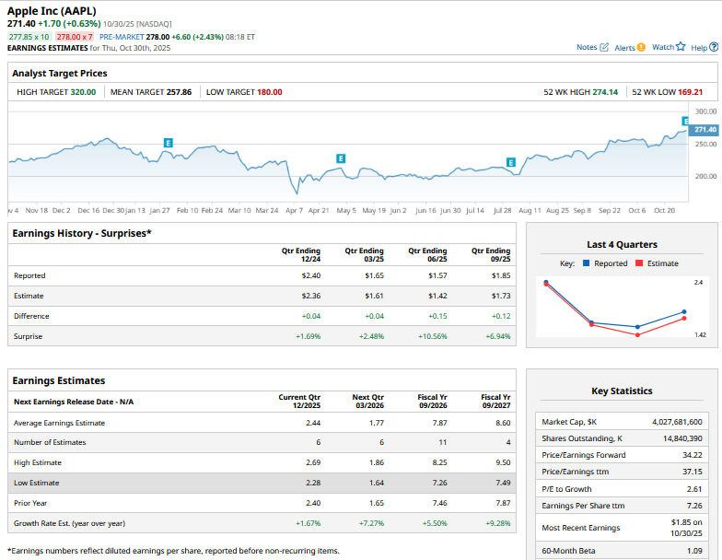The width and height of the screenshot is (722, 560).
Task: Click the red Estimate legend square
Action: click(640, 263)
